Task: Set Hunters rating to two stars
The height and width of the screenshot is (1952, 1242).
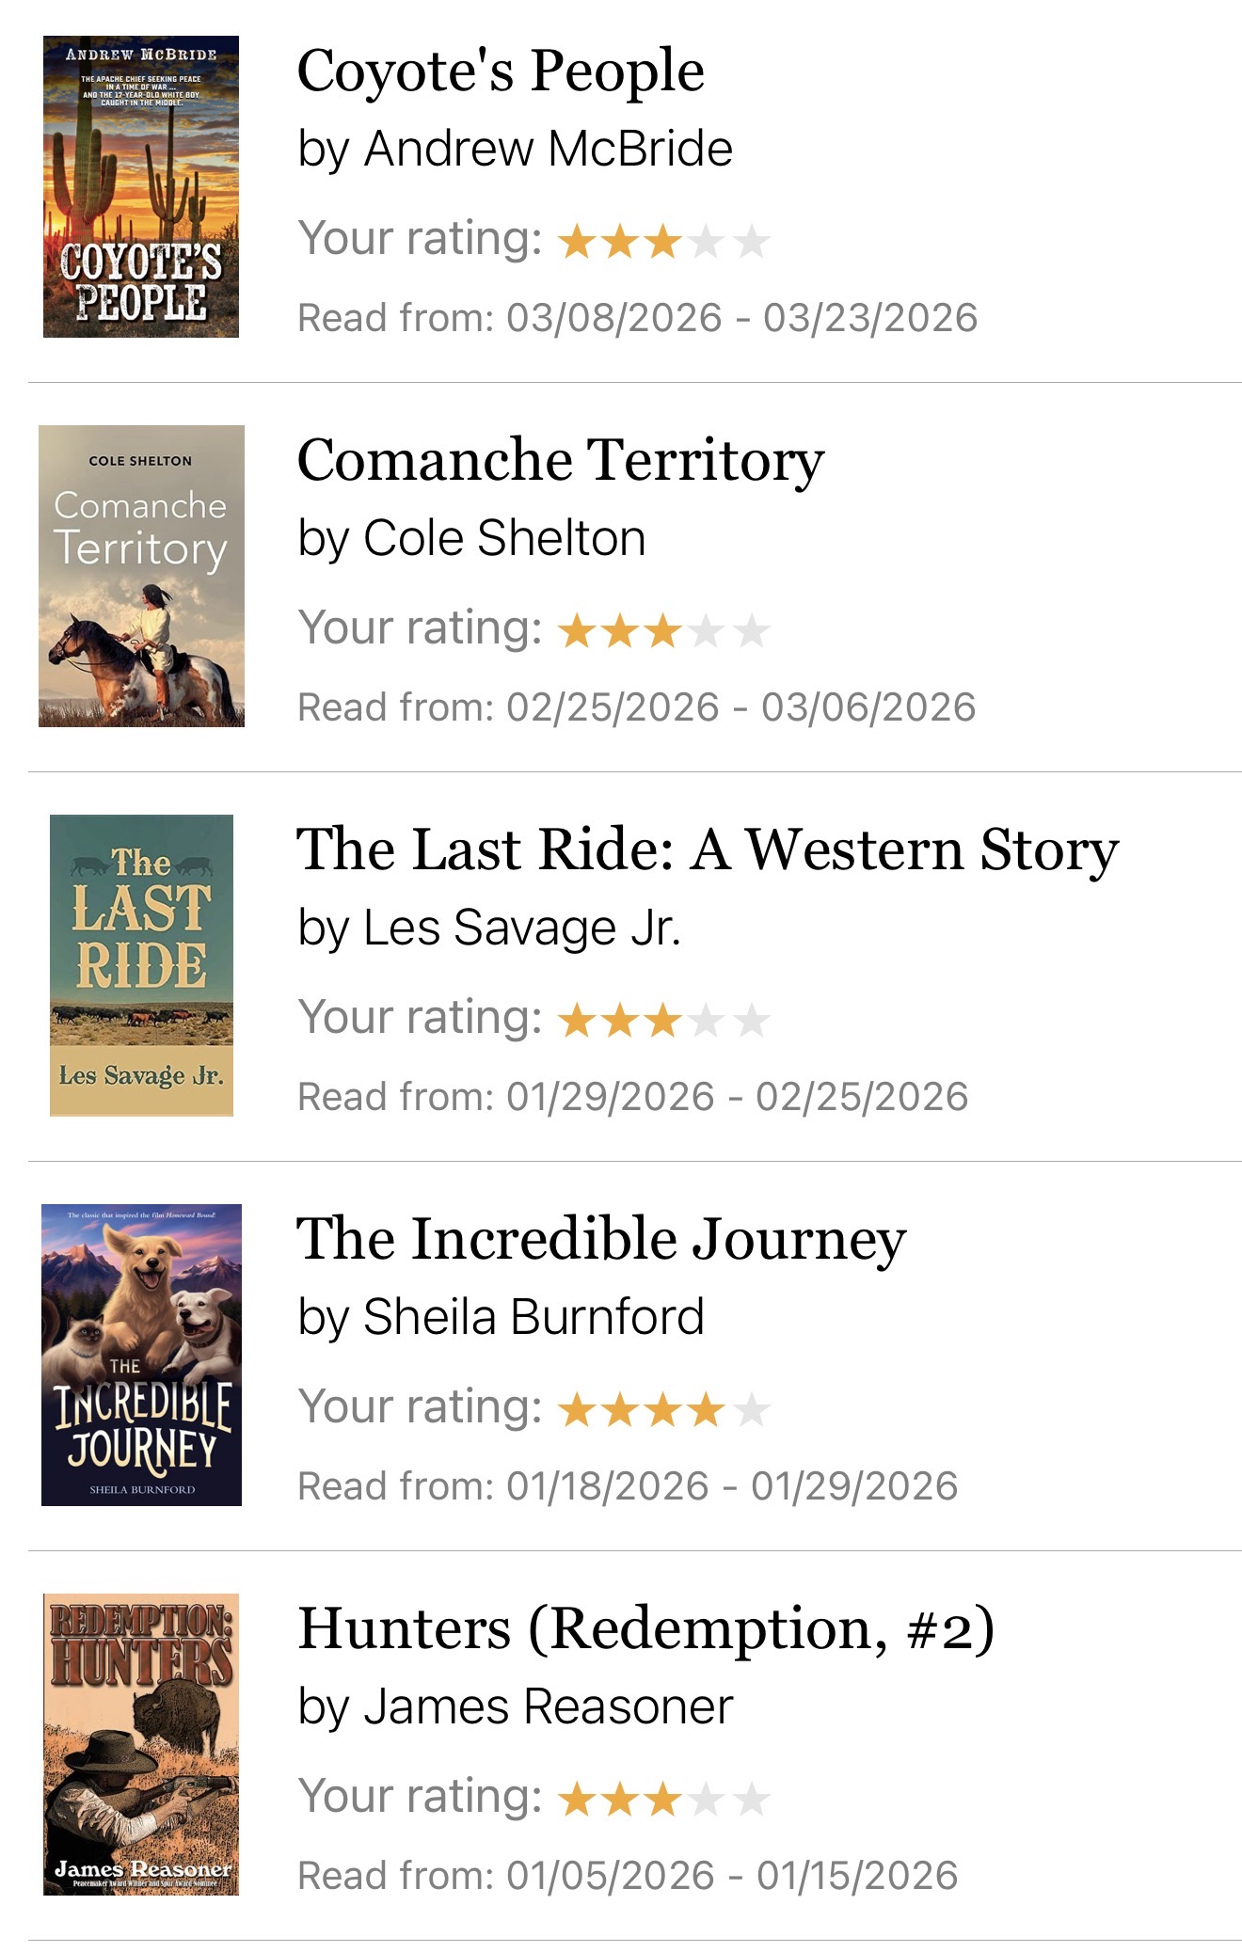Action: tap(619, 1800)
